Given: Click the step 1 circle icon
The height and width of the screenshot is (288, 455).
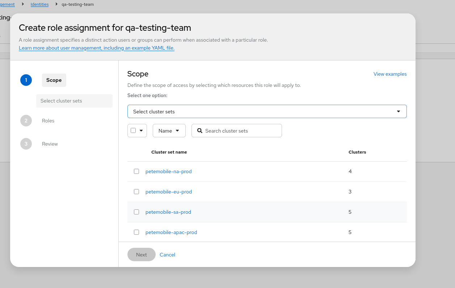Looking at the screenshot, I should pyautogui.click(x=26, y=80).
